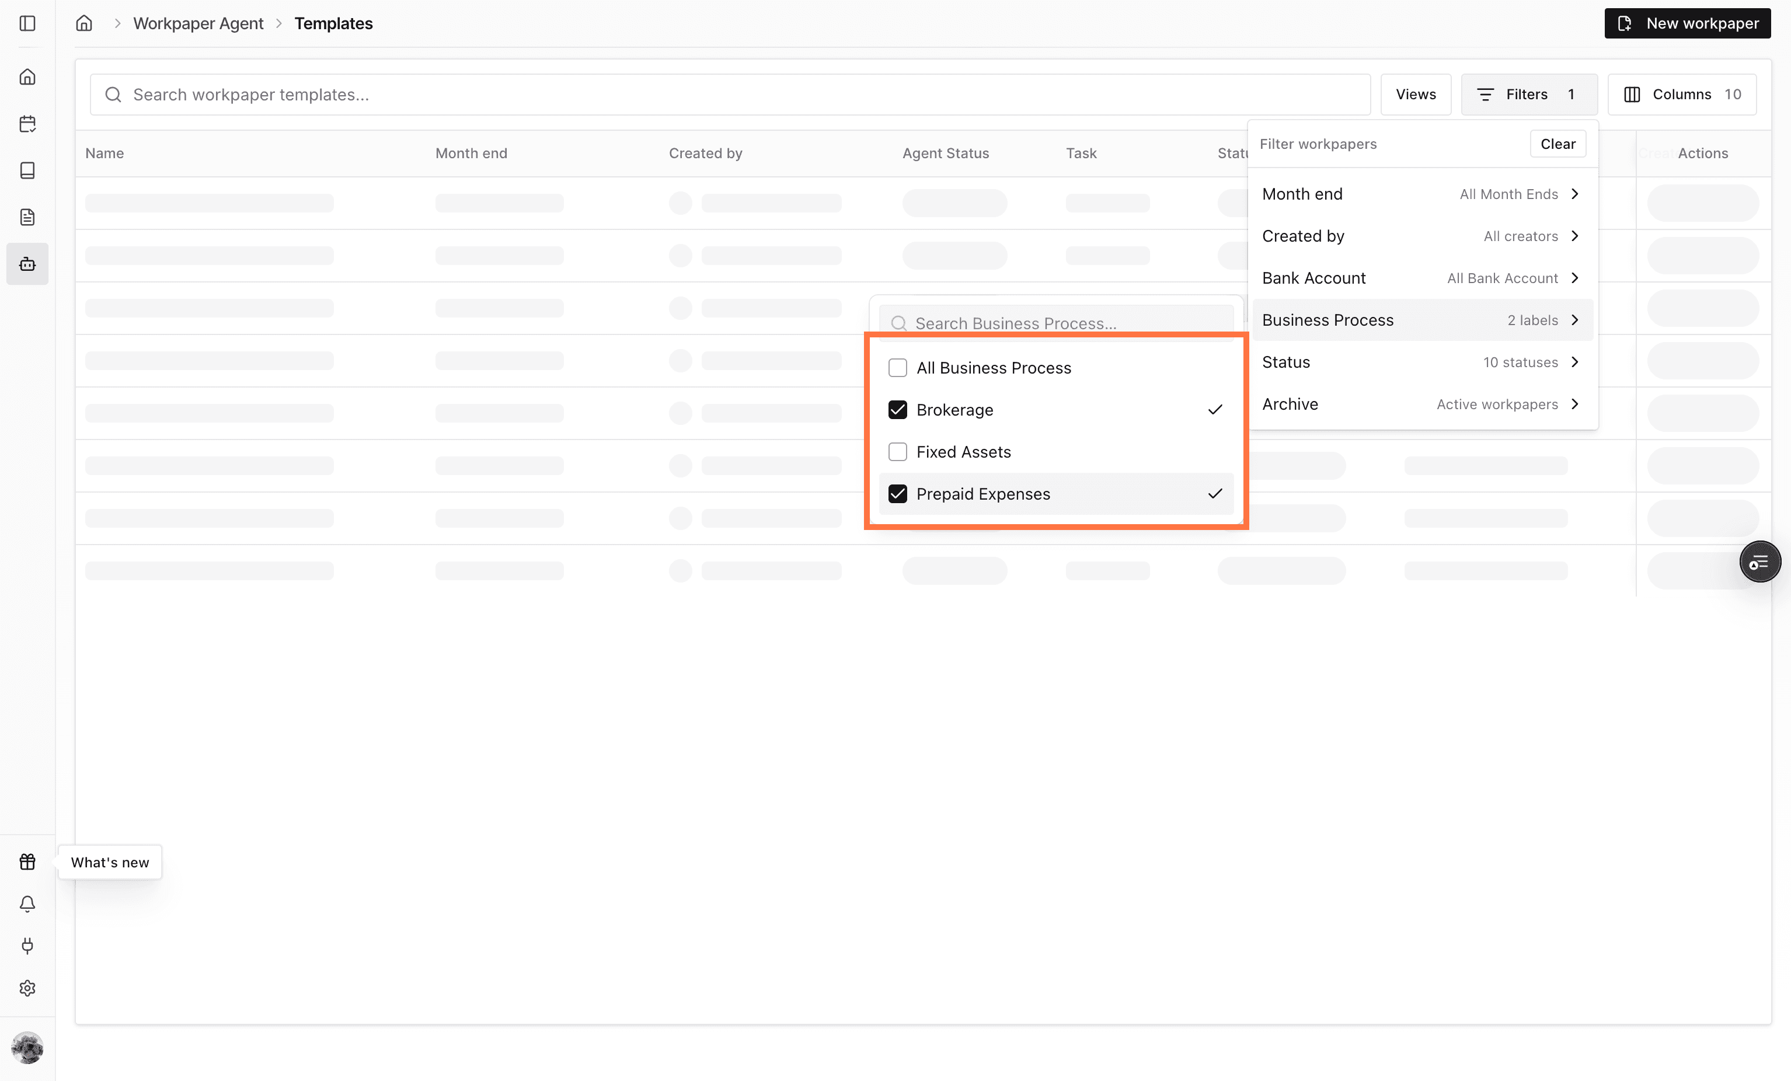Viewport: 1791px width, 1081px height.
Task: Click the Agent Status column header
Action: tap(945, 154)
